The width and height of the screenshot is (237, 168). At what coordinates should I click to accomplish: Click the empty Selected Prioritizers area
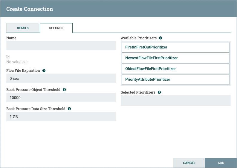[x=175, y=101]
